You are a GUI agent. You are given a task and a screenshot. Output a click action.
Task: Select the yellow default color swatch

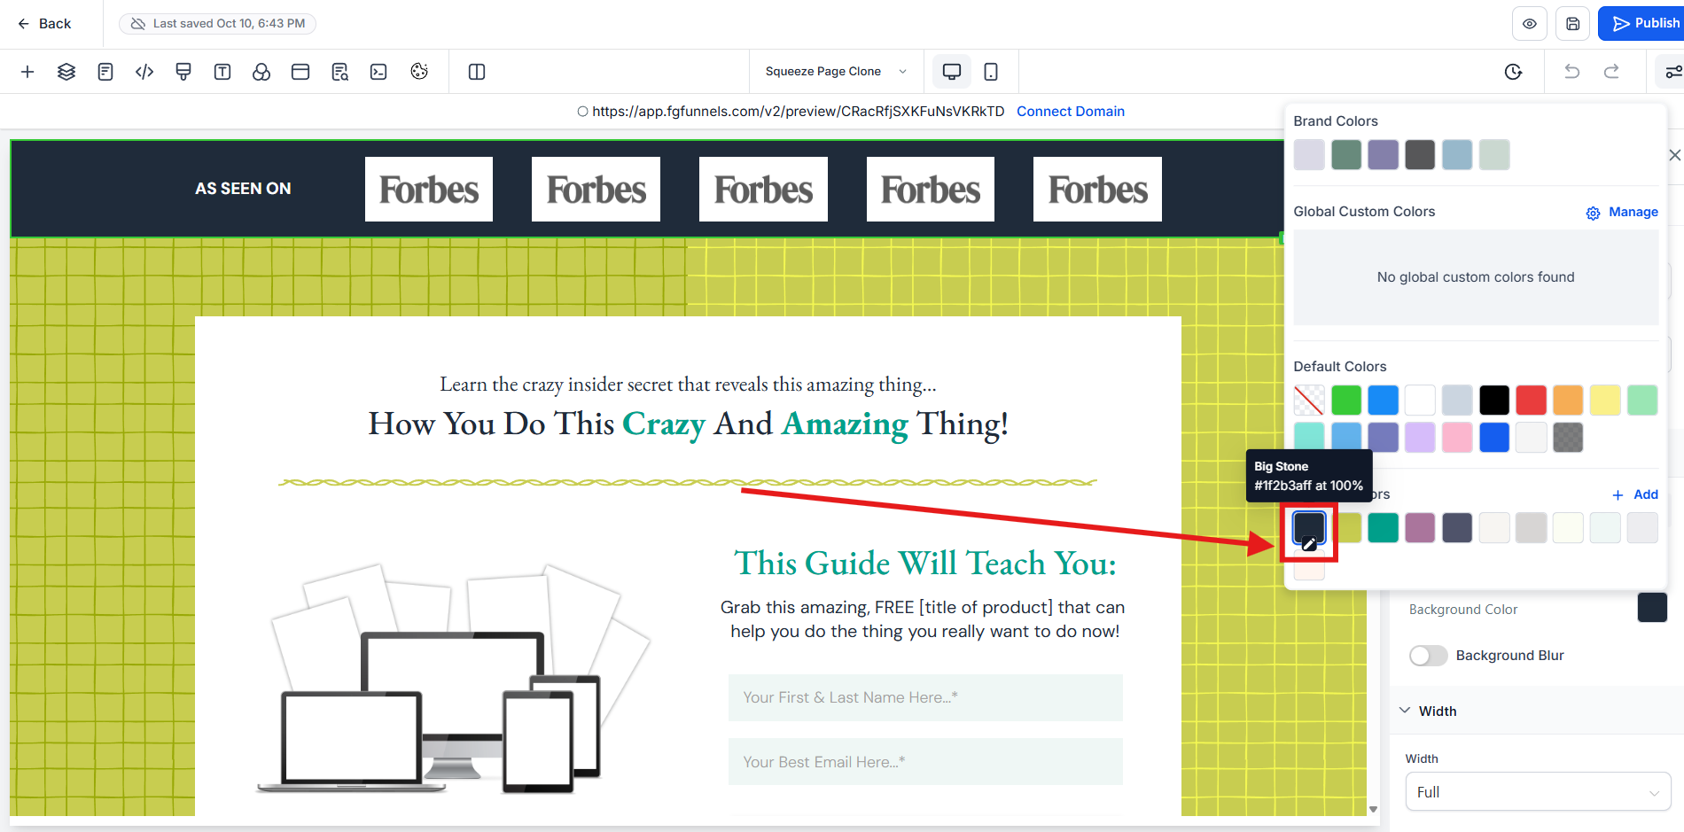coord(1605,400)
